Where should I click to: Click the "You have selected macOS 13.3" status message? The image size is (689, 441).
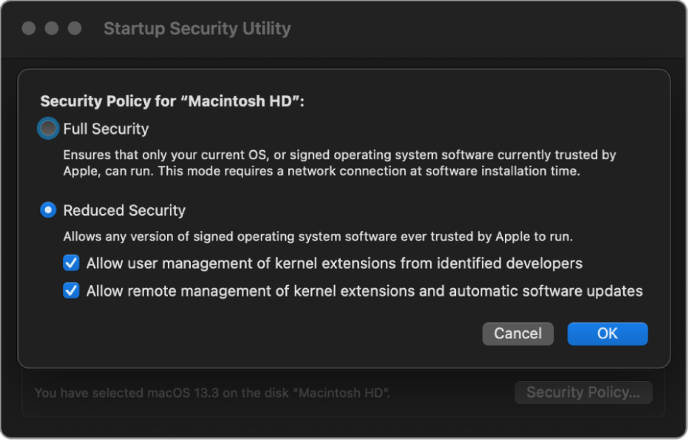coord(211,393)
